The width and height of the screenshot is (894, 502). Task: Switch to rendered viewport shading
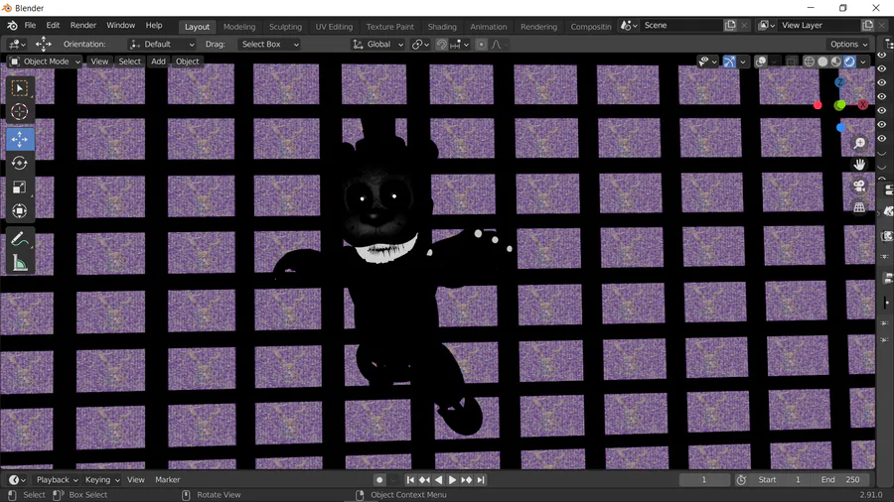(x=849, y=62)
